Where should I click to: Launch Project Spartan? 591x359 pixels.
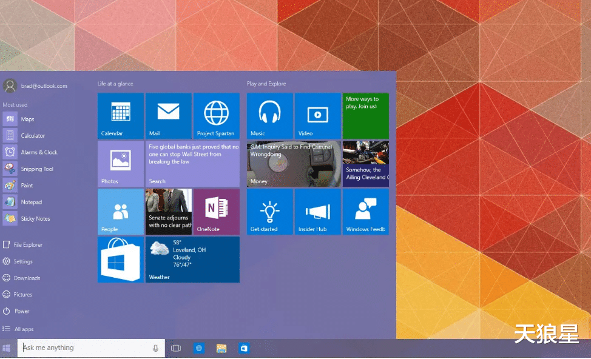[x=217, y=115]
